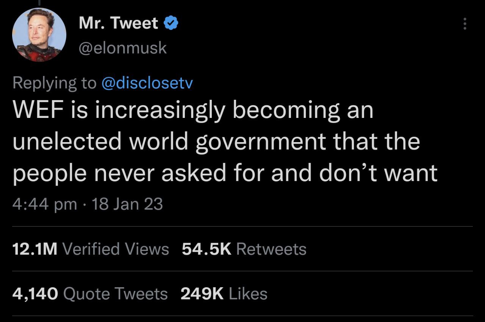Click the "Replying to" label text
Viewport: 485px width, 322px height.
tap(55, 83)
